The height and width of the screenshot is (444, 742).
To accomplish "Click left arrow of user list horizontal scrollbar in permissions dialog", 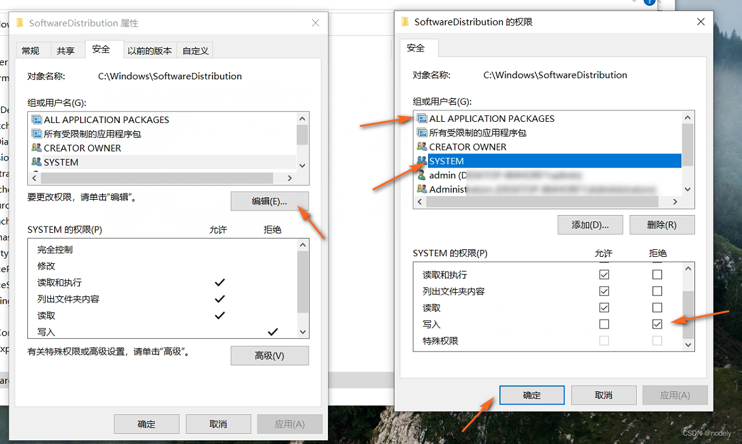I will (x=420, y=202).
